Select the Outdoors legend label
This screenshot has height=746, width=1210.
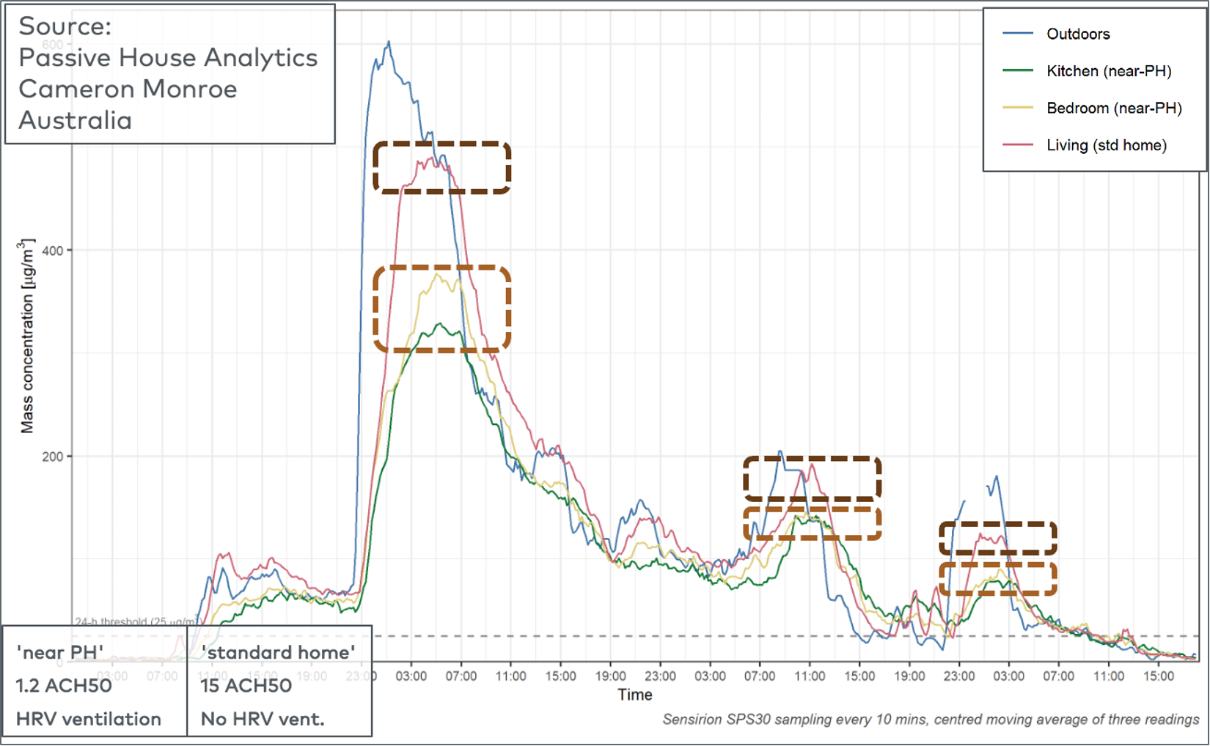(x=1077, y=34)
